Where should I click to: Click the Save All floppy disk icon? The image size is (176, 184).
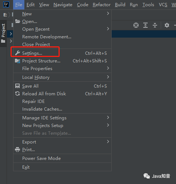click(17, 86)
